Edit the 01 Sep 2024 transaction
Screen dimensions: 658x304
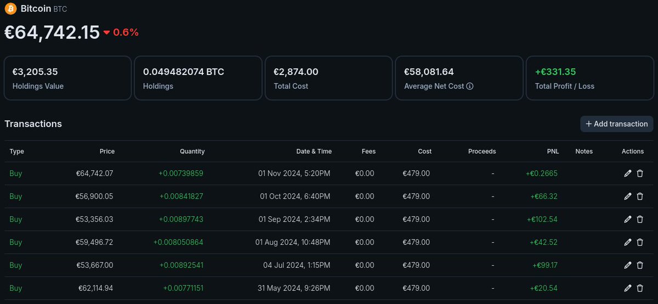[628, 220]
